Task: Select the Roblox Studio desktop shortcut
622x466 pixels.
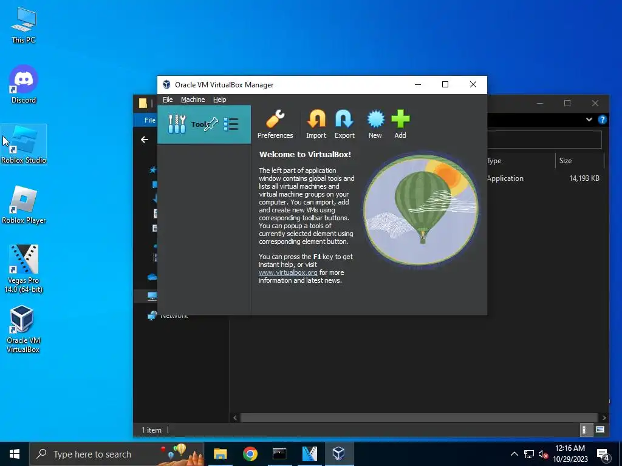Action: pyautogui.click(x=24, y=144)
